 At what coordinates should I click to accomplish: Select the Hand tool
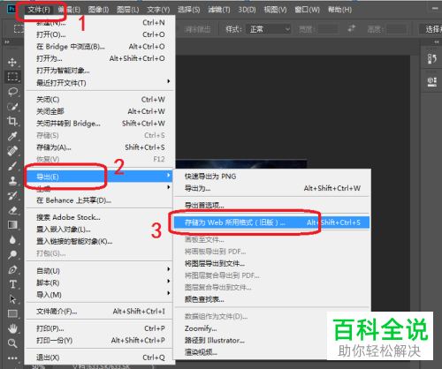point(12,328)
